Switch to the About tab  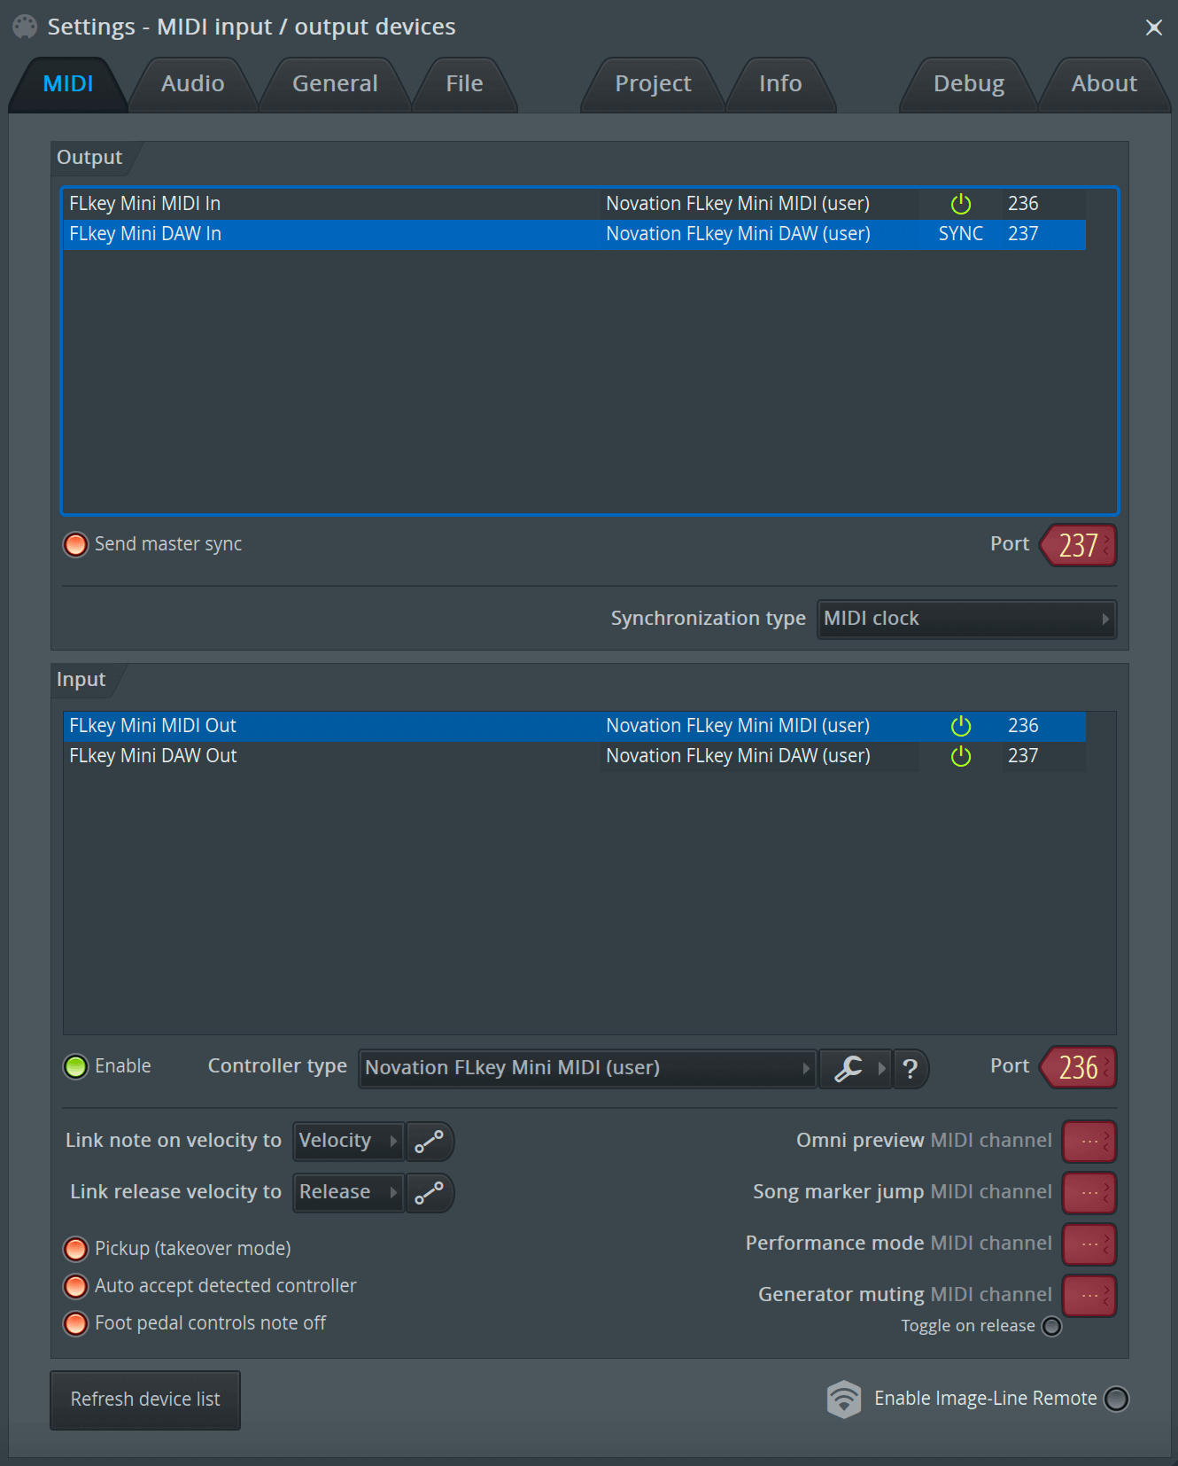[x=1104, y=84]
